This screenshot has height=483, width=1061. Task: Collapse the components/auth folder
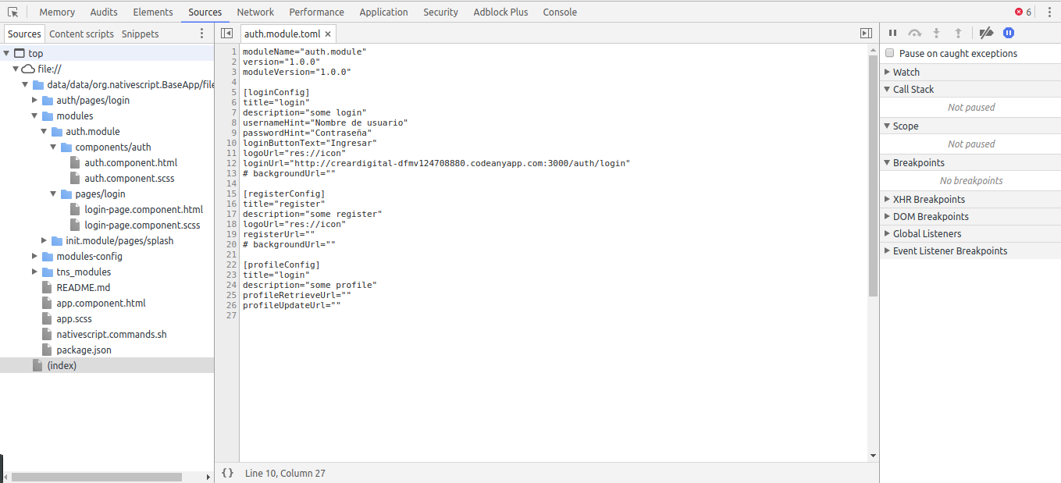coord(54,147)
